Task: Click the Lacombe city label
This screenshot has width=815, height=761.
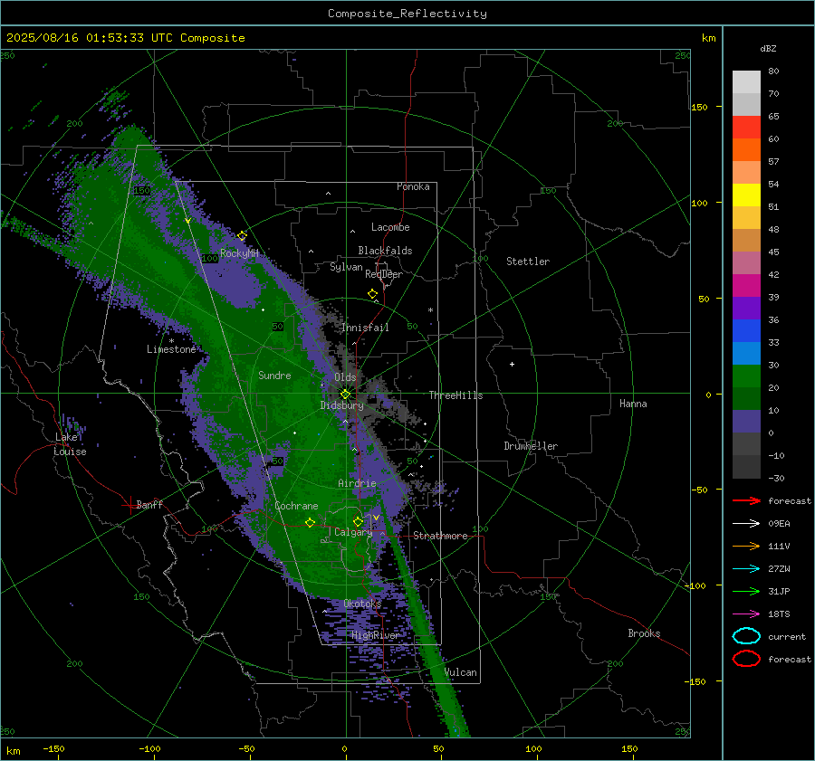Action: (390, 227)
